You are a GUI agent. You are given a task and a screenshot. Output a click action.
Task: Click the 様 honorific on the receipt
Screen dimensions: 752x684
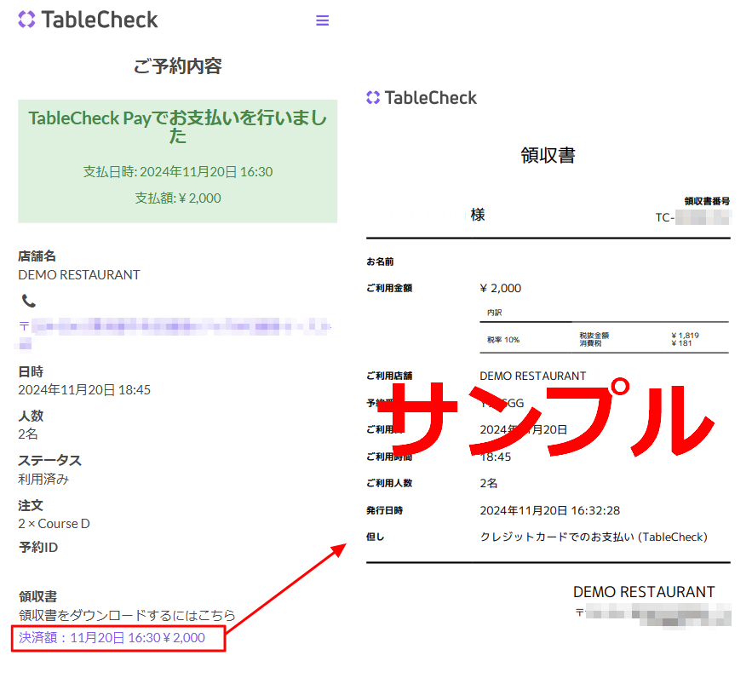tap(478, 215)
